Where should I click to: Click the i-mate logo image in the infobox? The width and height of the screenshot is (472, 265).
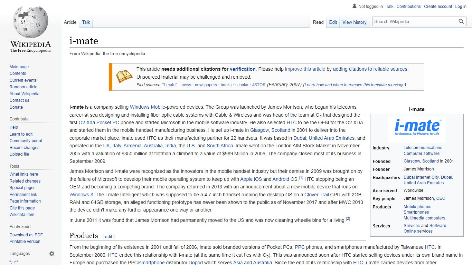[x=417, y=130]
